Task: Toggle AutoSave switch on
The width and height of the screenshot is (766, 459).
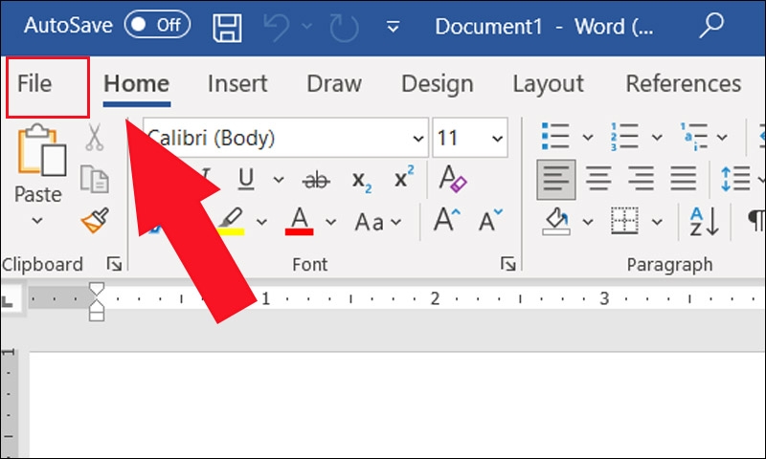Action: pos(157,25)
